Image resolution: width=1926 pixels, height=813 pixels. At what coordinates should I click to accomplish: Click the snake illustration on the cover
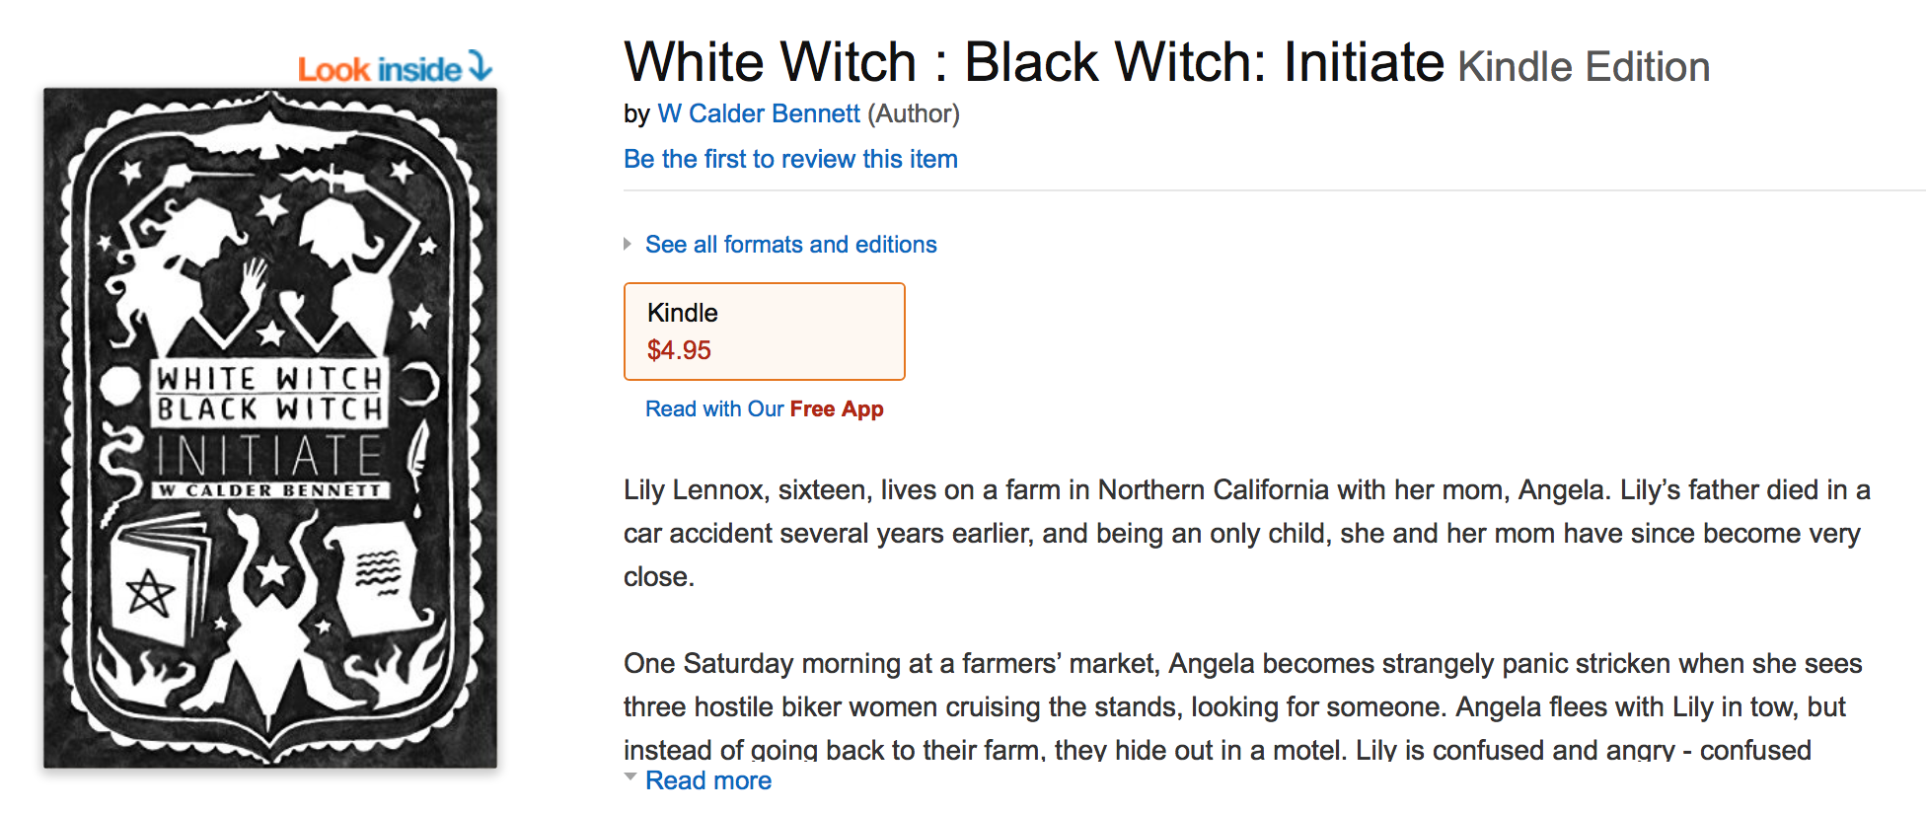[x=121, y=464]
